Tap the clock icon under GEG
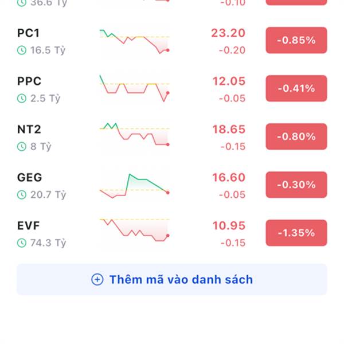 pyautogui.click(x=22, y=194)
